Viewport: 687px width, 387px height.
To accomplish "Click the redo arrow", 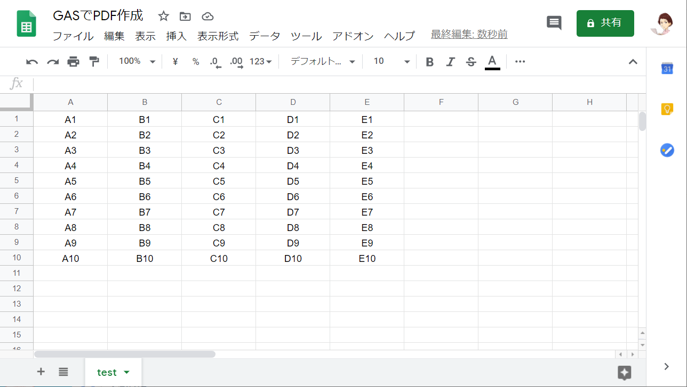I will [x=53, y=62].
